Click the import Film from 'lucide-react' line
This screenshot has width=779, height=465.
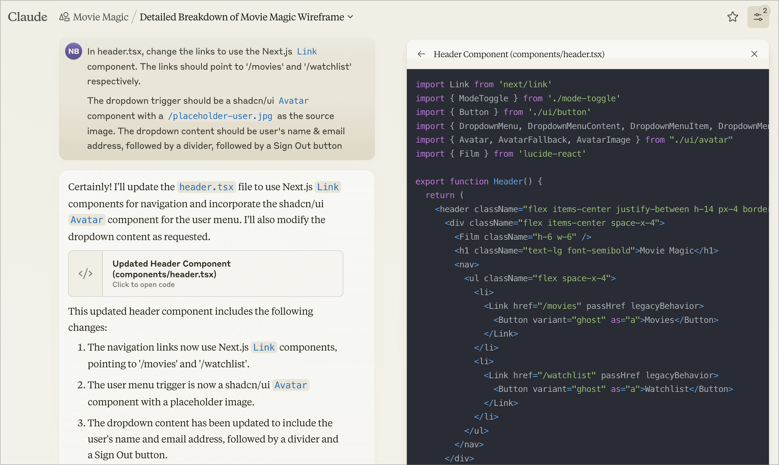tap(501, 154)
